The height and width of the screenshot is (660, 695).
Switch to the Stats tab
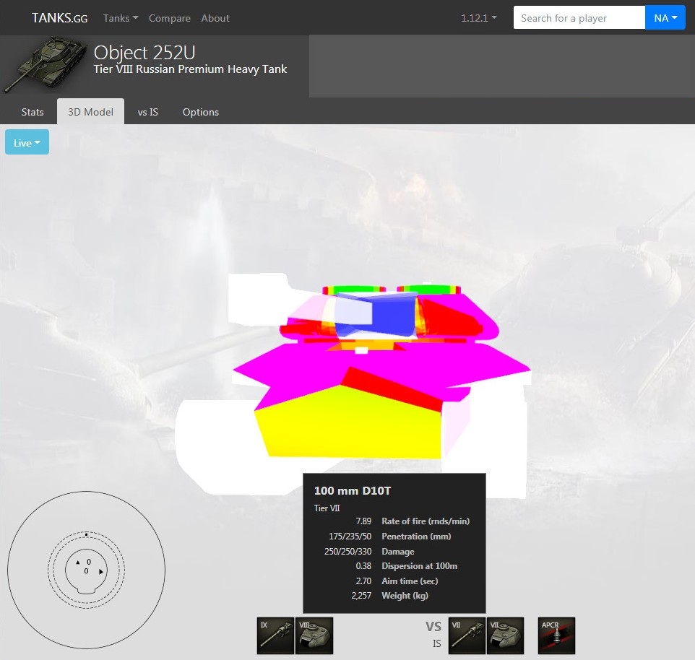pos(33,112)
